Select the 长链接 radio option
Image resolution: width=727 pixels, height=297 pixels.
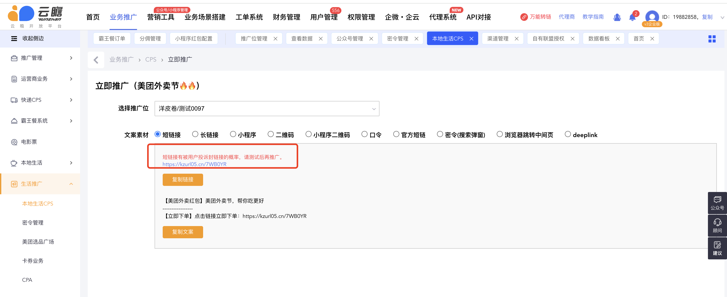[x=195, y=134]
